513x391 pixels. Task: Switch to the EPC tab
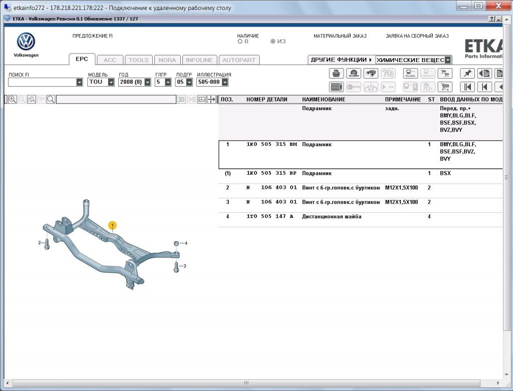(82, 59)
